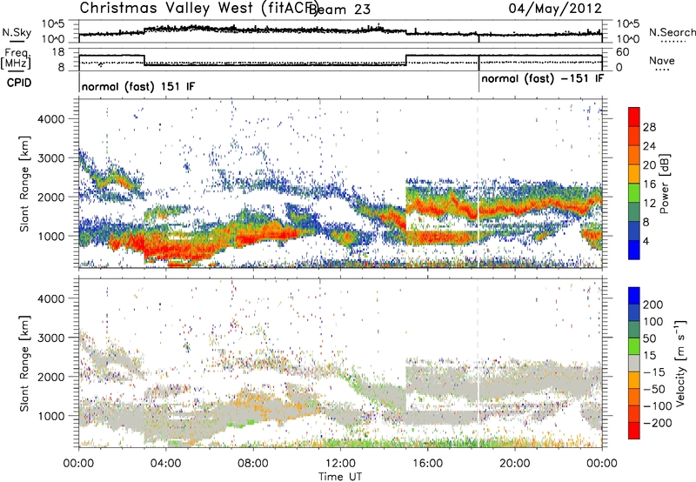Pick the dark green band between 8 and 12
This screenshot has height=482, width=696.
tap(634, 212)
